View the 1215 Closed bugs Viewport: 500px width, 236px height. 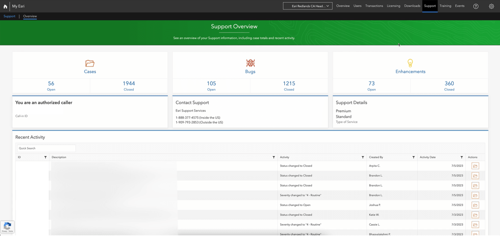tap(289, 86)
